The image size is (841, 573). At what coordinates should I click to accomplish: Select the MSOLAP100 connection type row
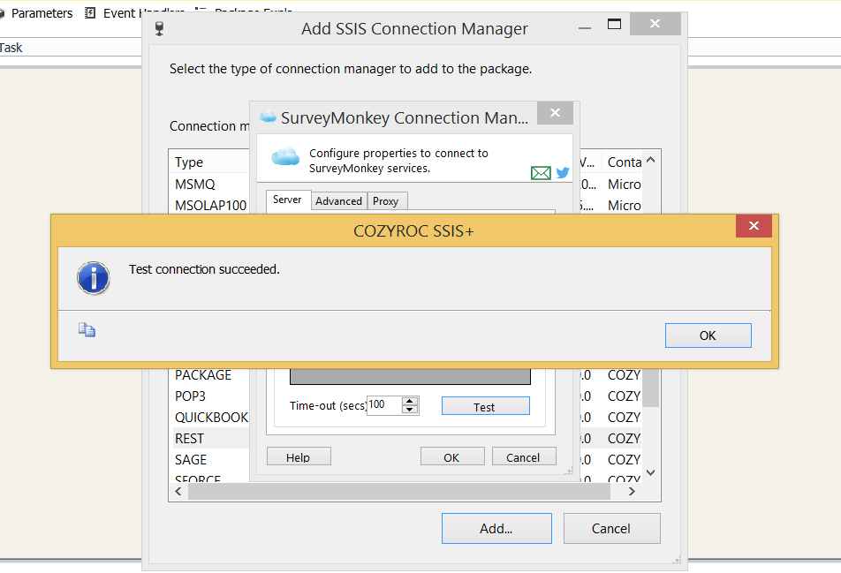[210, 206]
